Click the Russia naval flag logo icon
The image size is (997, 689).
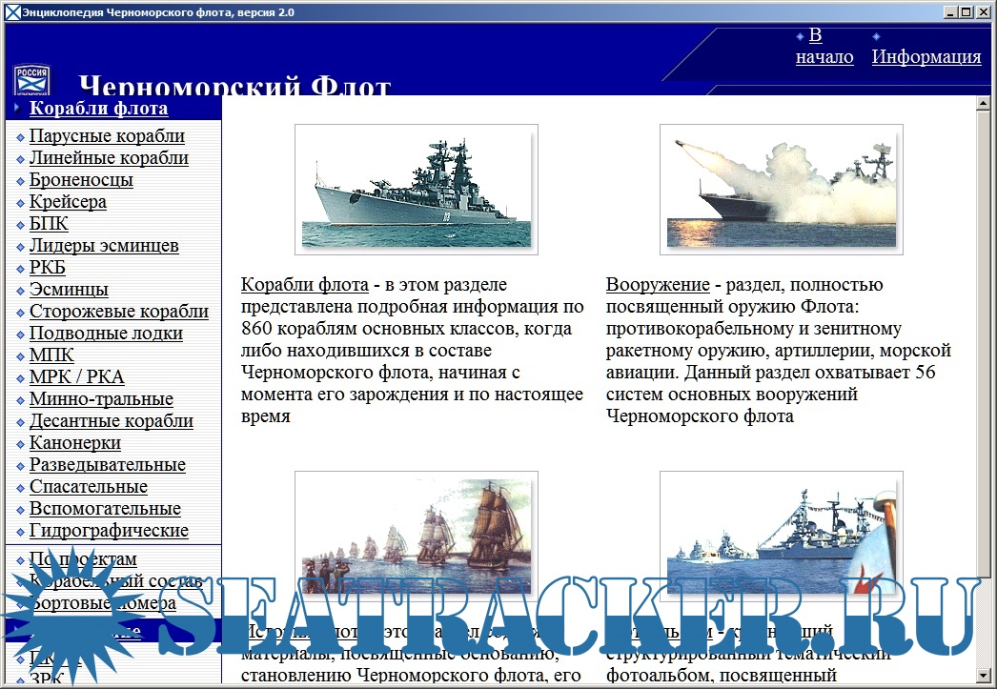[x=32, y=79]
